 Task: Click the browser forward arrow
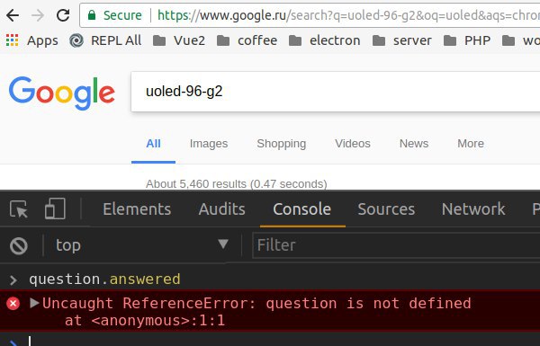(x=38, y=15)
